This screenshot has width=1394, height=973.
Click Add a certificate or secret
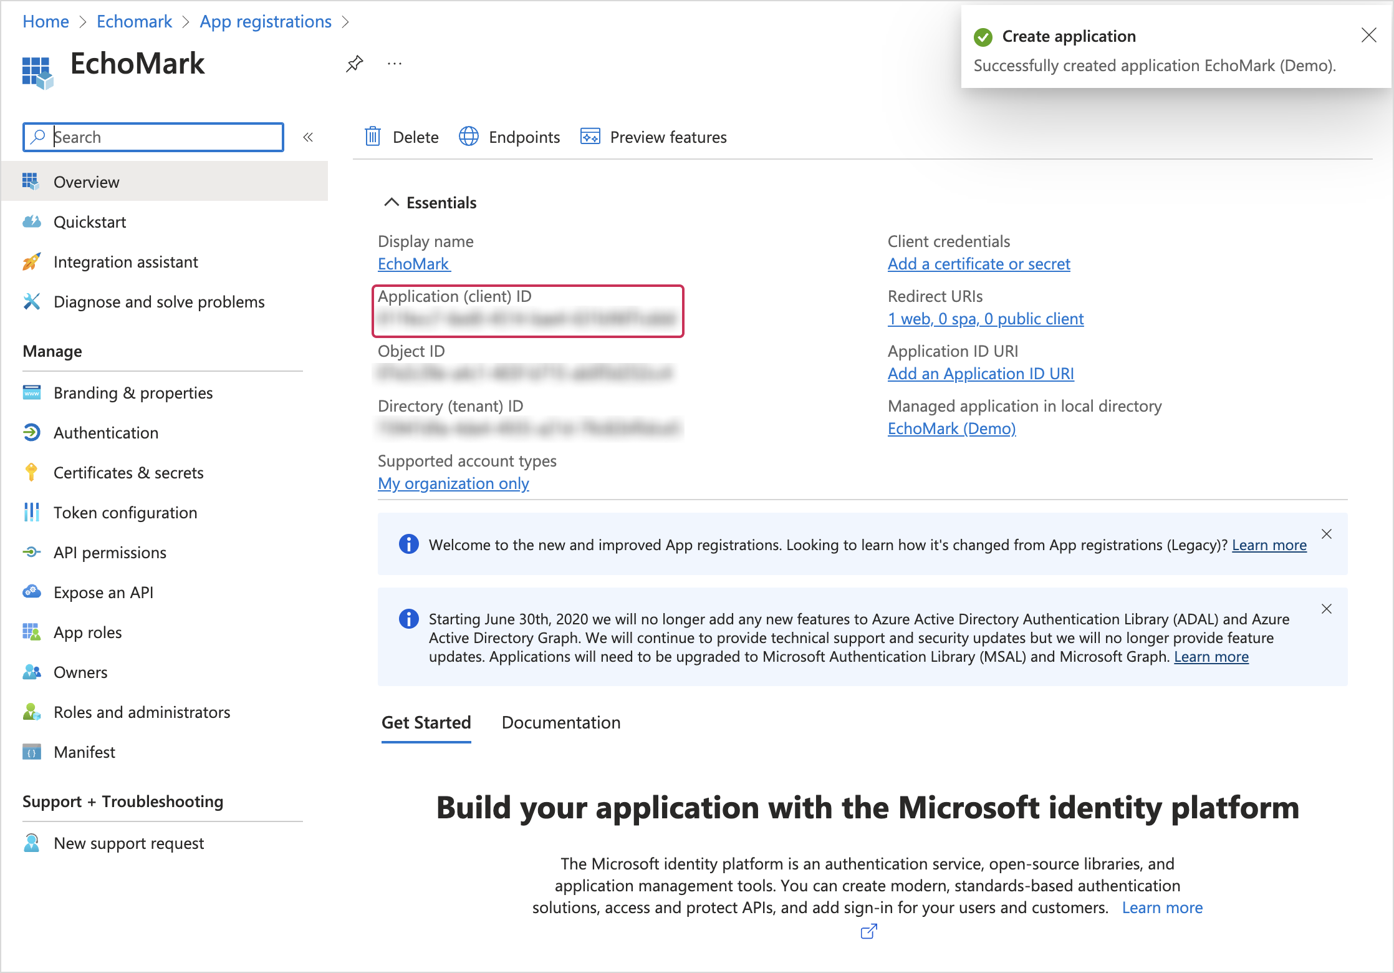click(979, 264)
